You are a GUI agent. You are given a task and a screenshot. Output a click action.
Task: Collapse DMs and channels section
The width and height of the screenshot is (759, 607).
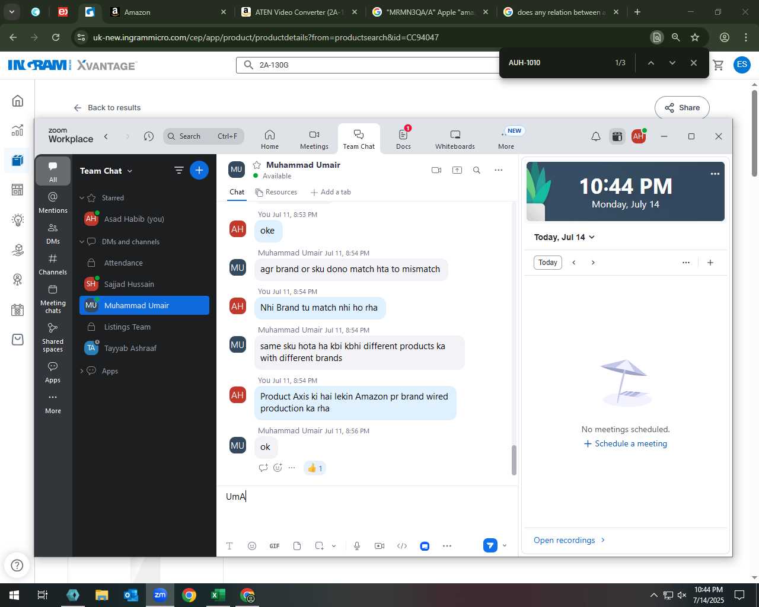point(82,242)
